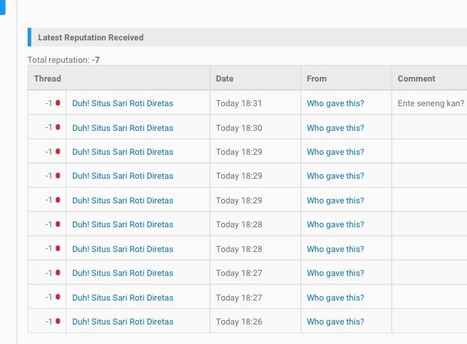Click 'Who gave this?' for the 18:31 reputation
The width and height of the screenshot is (467, 344).
point(335,104)
